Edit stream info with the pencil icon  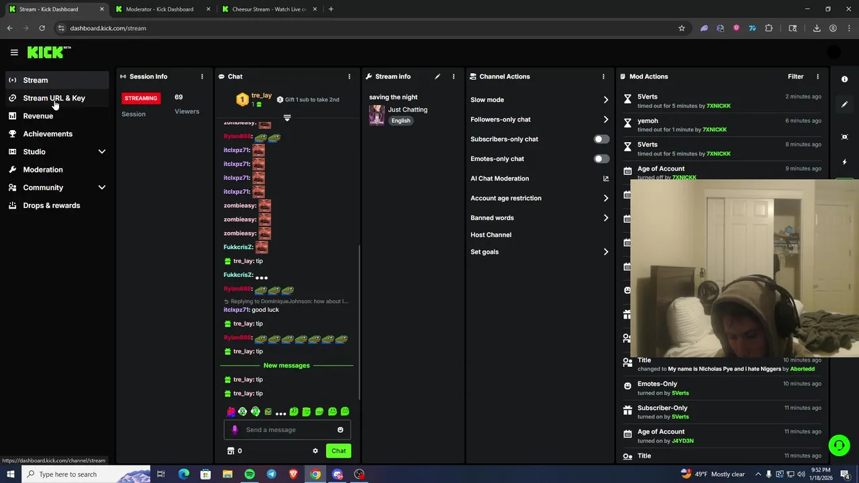tap(437, 76)
